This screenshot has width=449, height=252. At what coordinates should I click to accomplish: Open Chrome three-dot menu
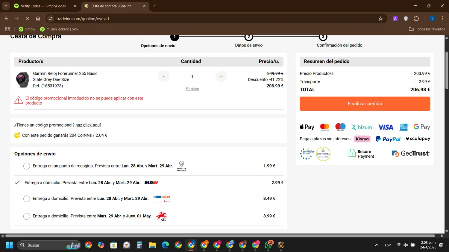coord(442,19)
